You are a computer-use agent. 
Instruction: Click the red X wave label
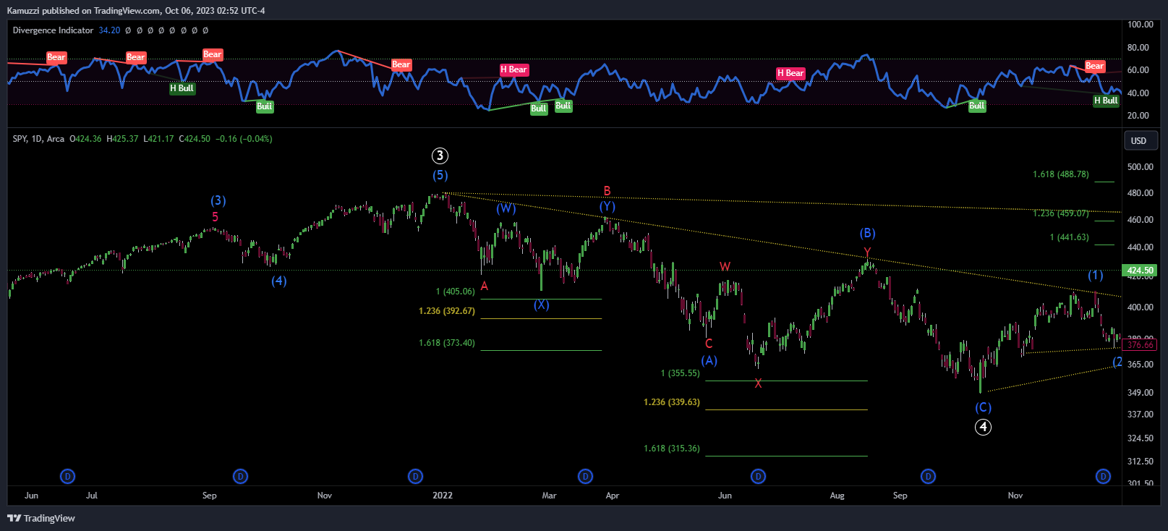758,383
